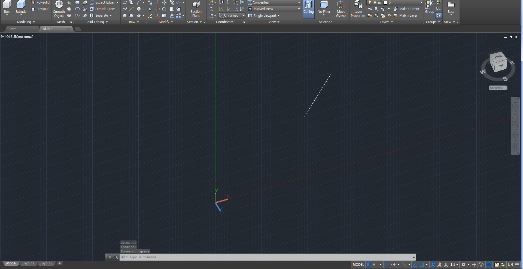Click Make Current layer button
The image size is (523, 269).
(x=406, y=9)
